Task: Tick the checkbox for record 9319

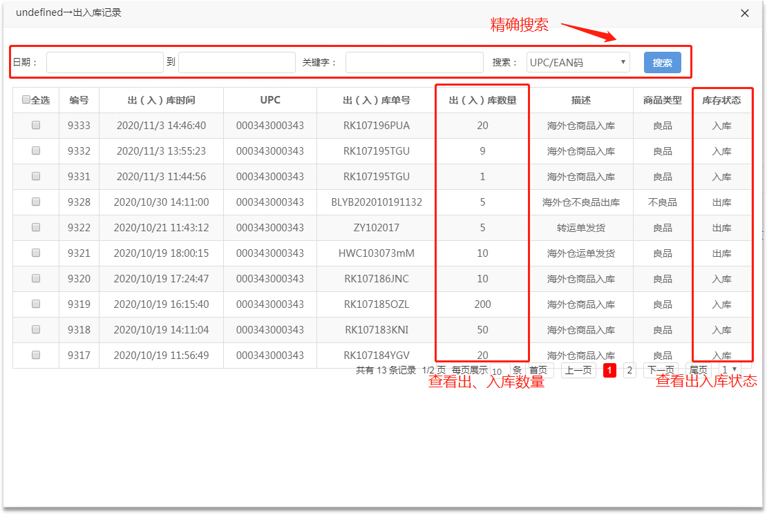Action: pos(36,304)
